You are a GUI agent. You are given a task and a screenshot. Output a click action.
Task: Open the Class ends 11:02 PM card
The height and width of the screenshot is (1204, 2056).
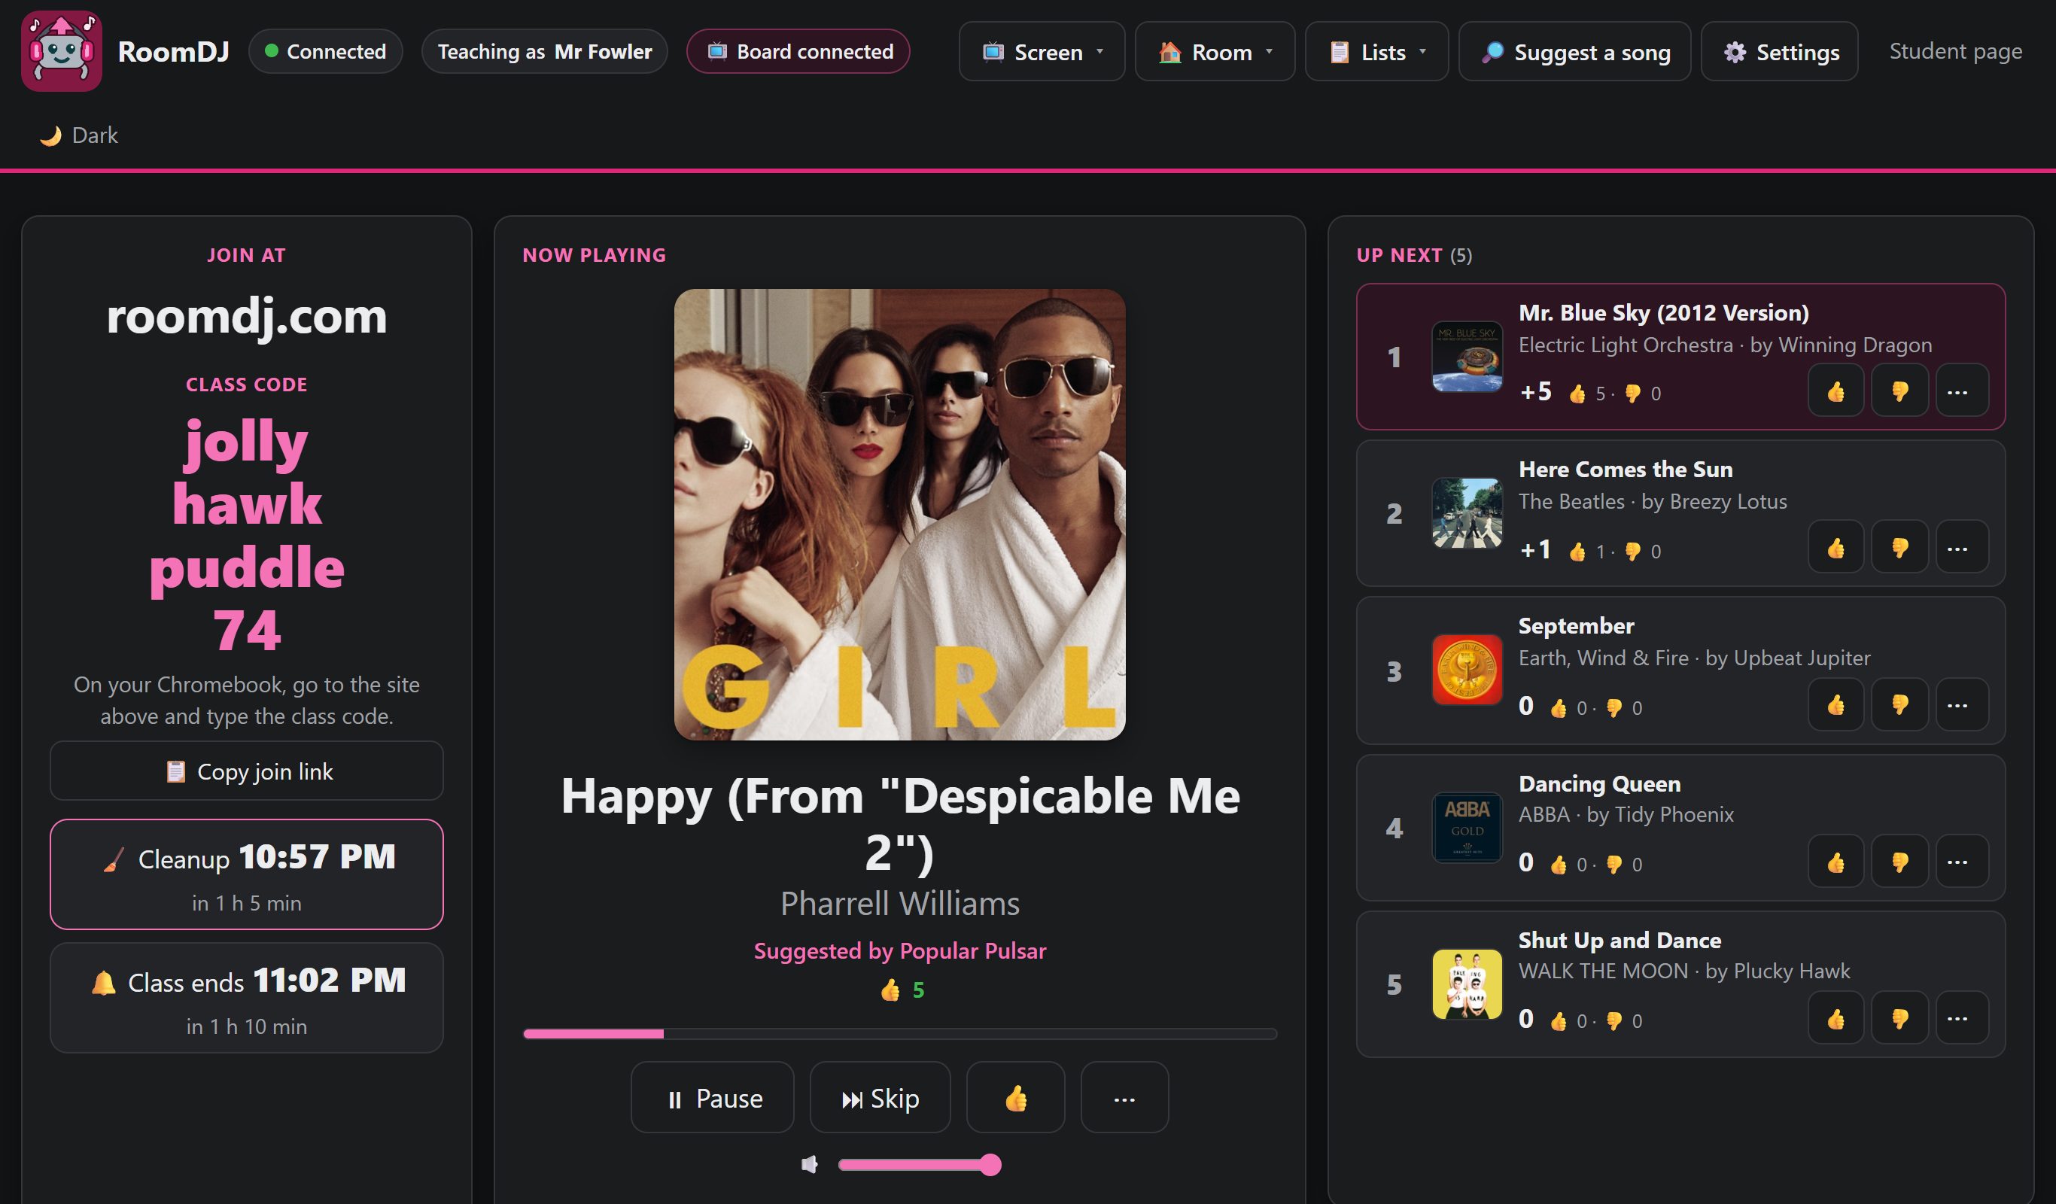(x=246, y=999)
